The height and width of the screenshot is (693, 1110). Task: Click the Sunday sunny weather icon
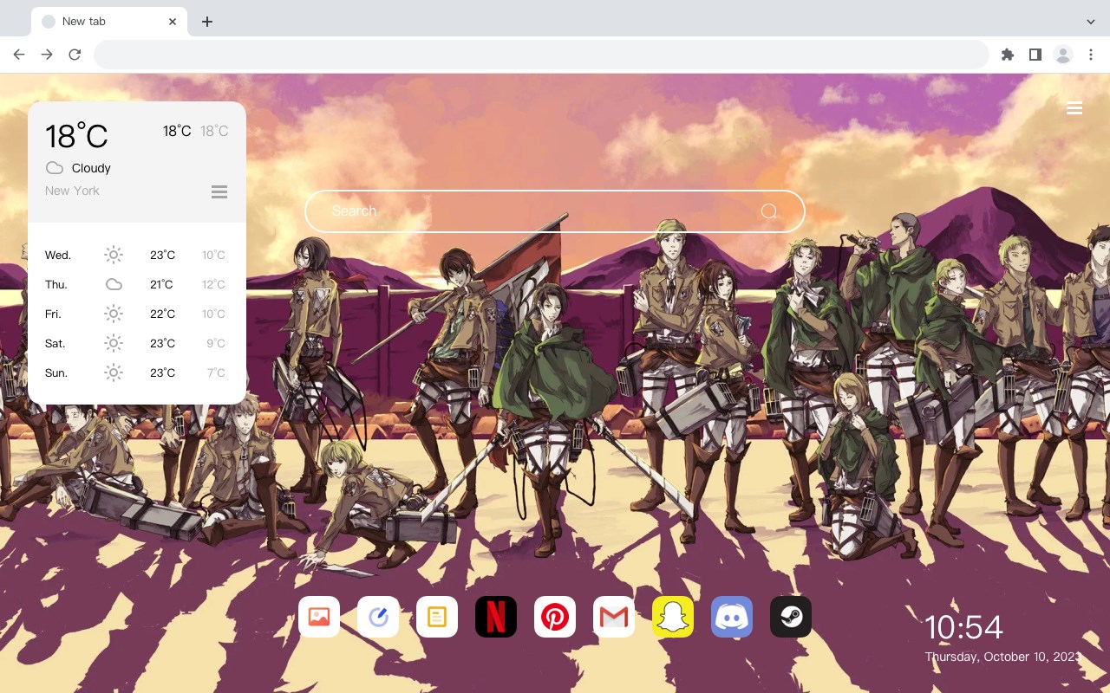coord(114,372)
